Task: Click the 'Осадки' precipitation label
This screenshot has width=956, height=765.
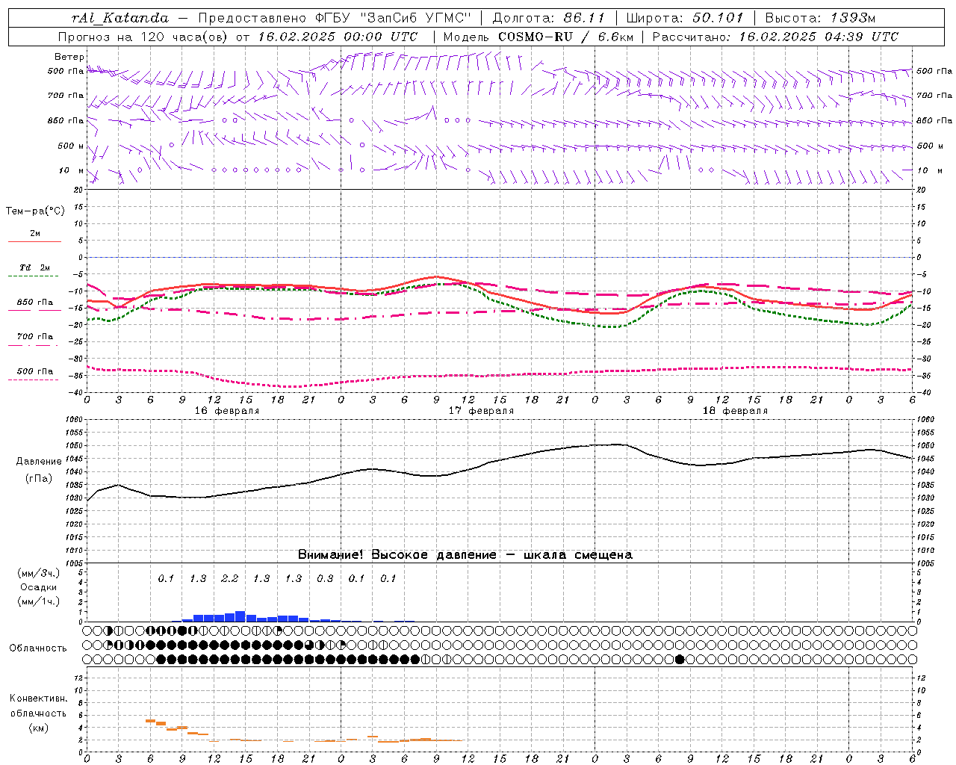Action: pyautogui.click(x=39, y=587)
